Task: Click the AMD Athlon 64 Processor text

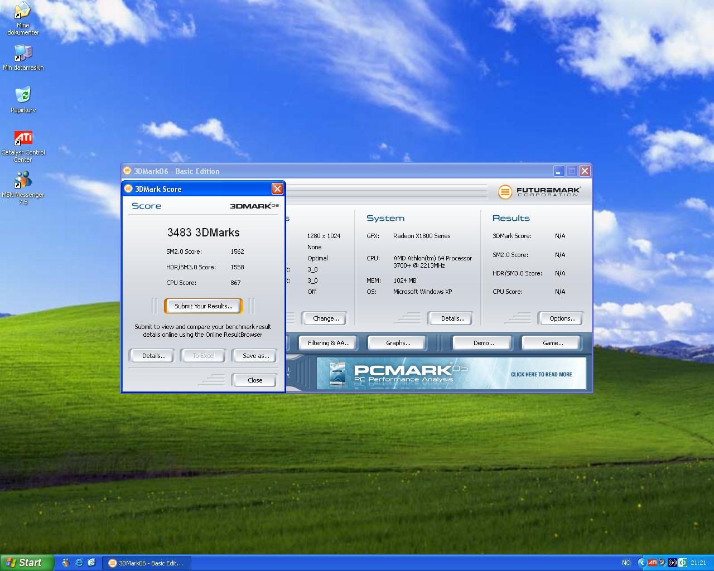Action: pyautogui.click(x=432, y=262)
